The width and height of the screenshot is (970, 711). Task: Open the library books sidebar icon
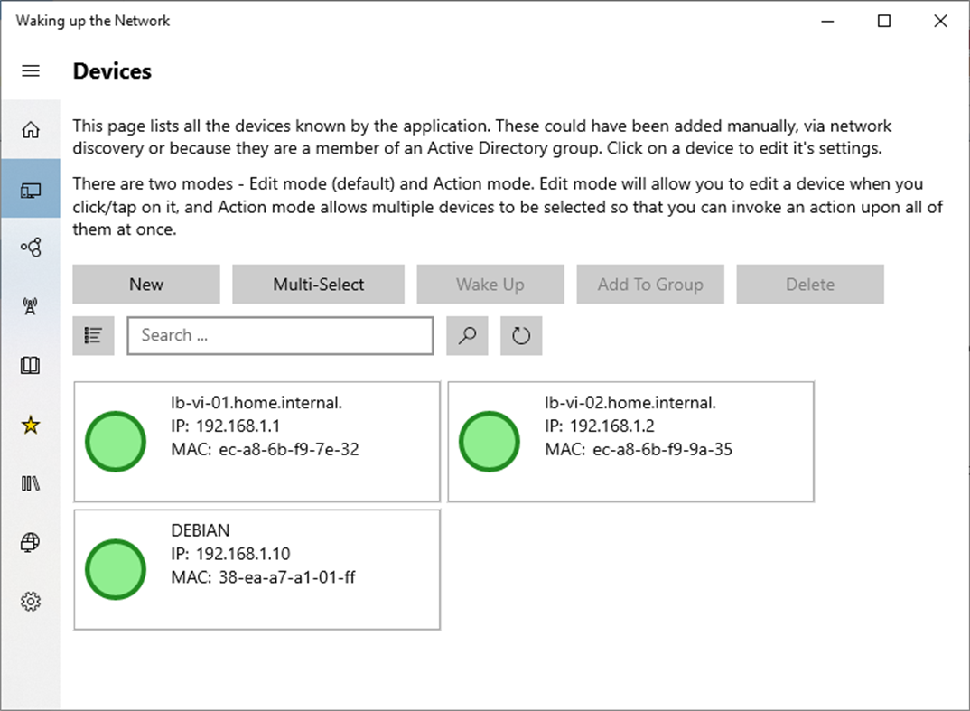pos(31,483)
